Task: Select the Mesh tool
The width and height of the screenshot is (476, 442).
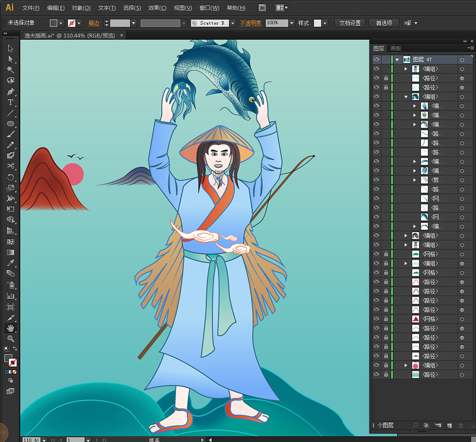Action: coord(11,242)
